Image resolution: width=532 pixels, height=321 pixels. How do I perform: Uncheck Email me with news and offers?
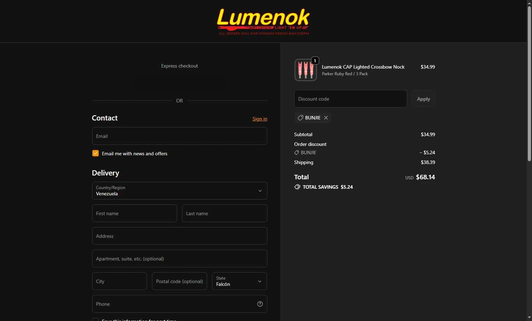(95, 153)
